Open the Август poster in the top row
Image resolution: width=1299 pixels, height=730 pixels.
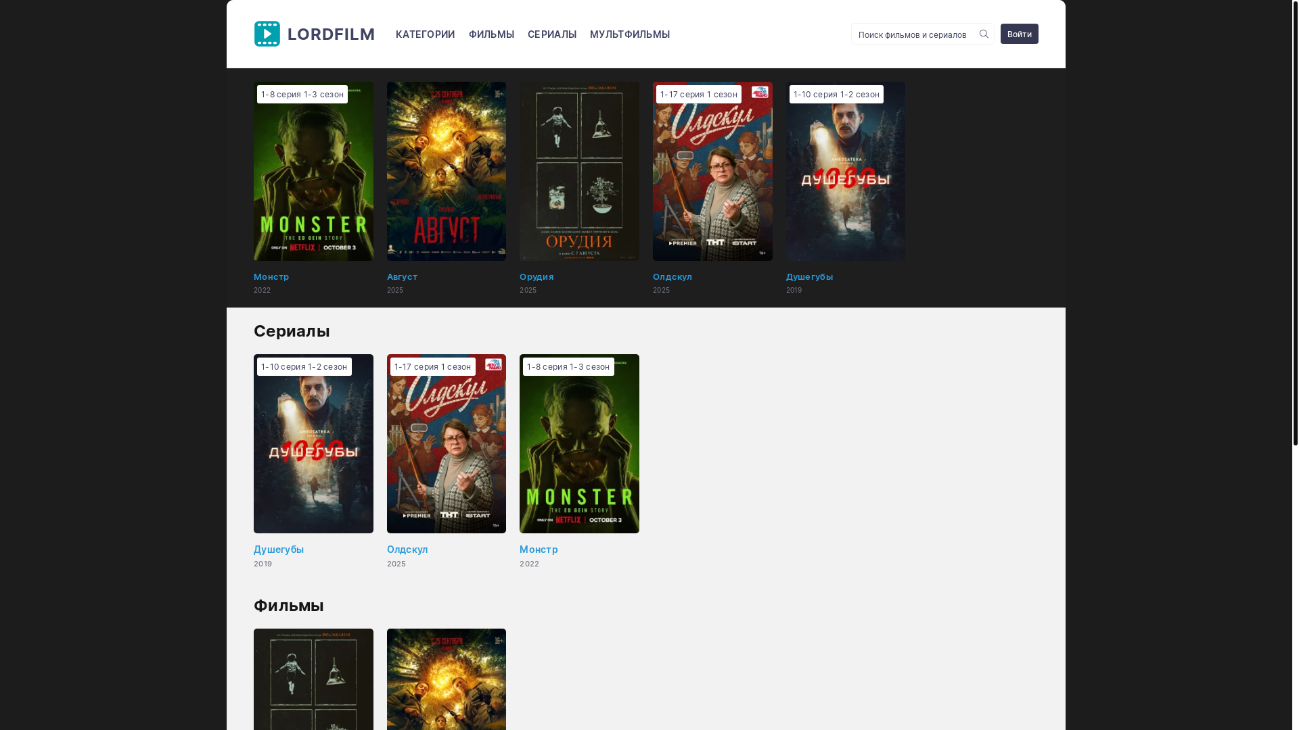[447, 171]
